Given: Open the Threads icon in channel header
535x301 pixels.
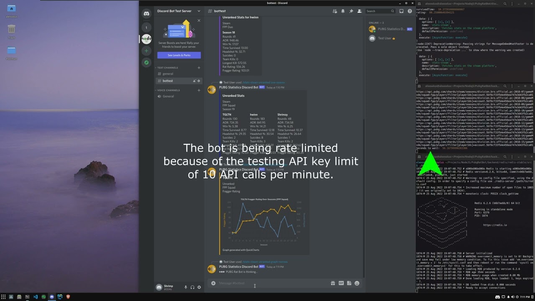Looking at the screenshot, I should 334,11.
